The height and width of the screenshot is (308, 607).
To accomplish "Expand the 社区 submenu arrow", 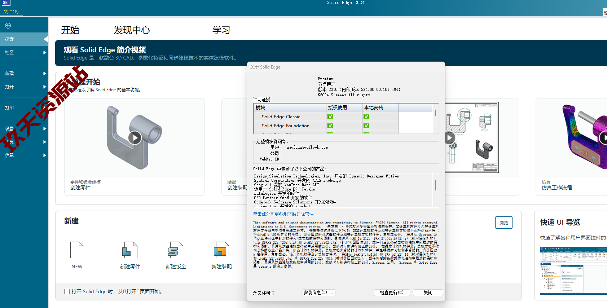I will tap(45, 53).
